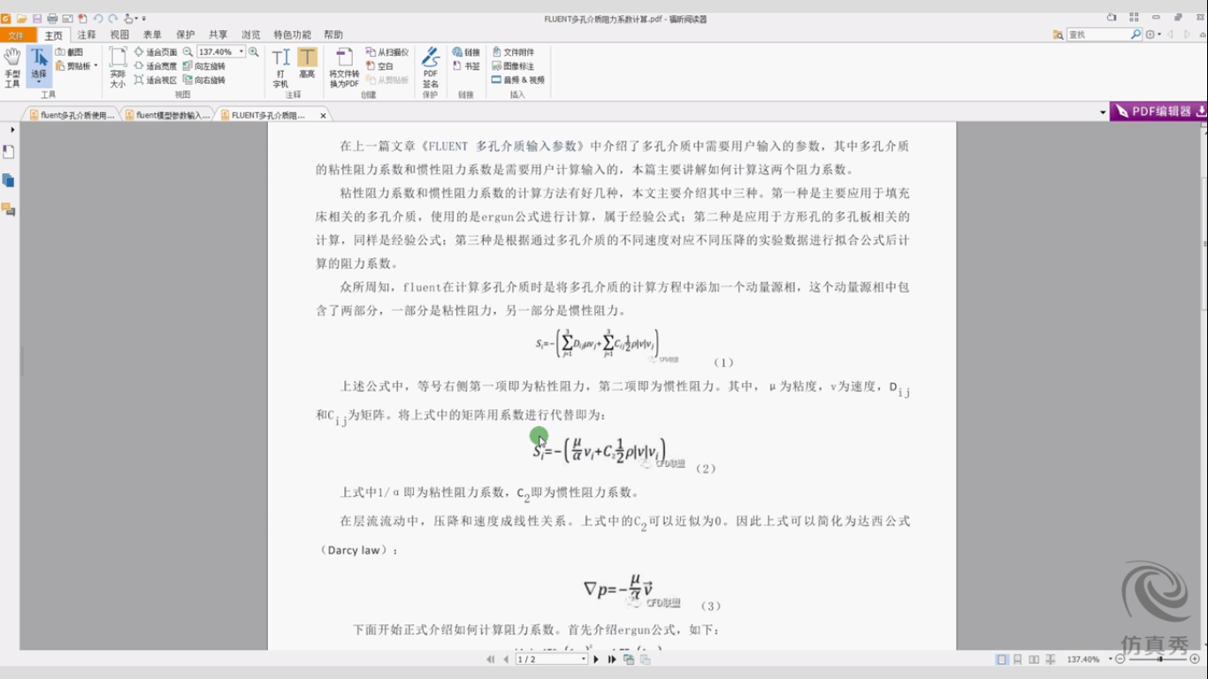Screen dimensions: 1208x679
Task: Switch to the Form (表单) ribbon tab
Action: (x=152, y=34)
